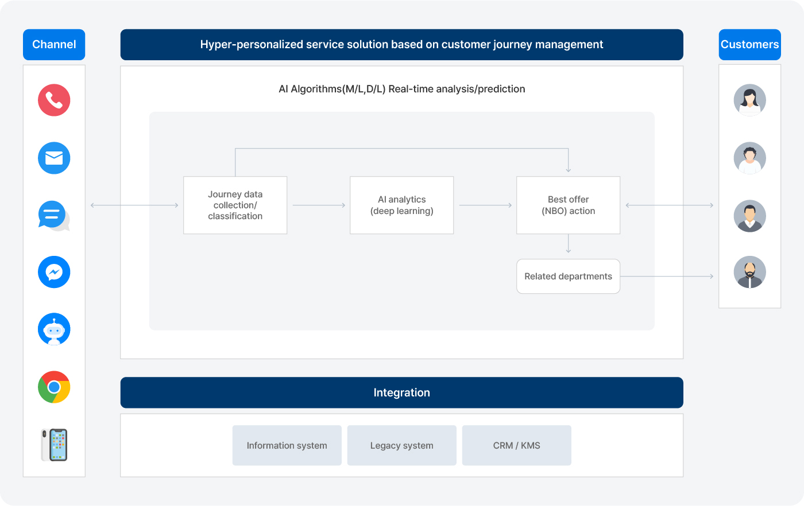Select the mobile phone app icon
This screenshot has width=804, height=506.
(x=54, y=445)
